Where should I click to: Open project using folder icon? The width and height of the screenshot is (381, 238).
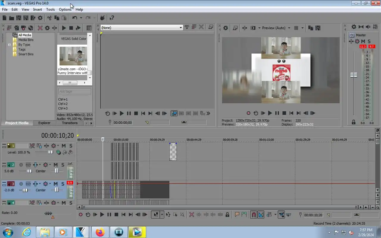click(12, 18)
